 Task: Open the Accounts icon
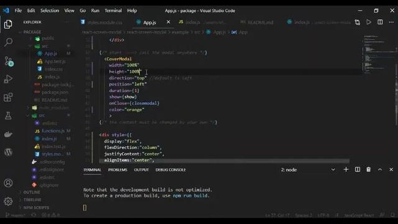pyautogui.click(x=8, y=183)
